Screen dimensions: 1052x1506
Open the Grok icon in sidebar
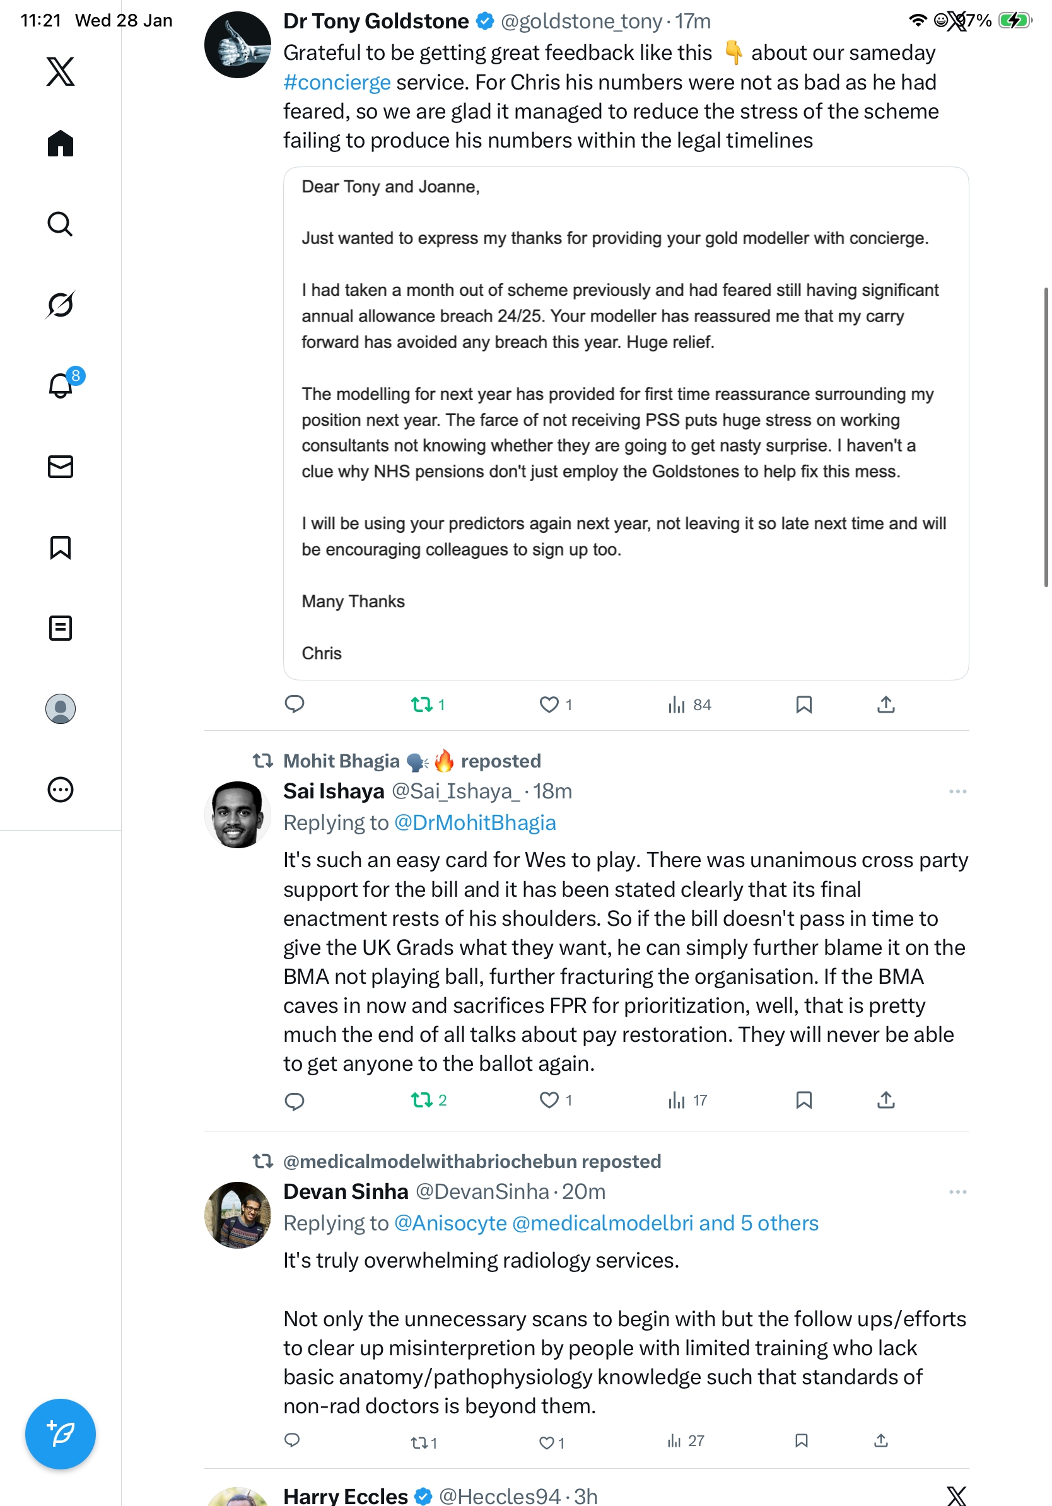(61, 305)
